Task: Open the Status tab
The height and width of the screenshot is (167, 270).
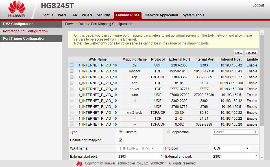Action: tap(48, 15)
